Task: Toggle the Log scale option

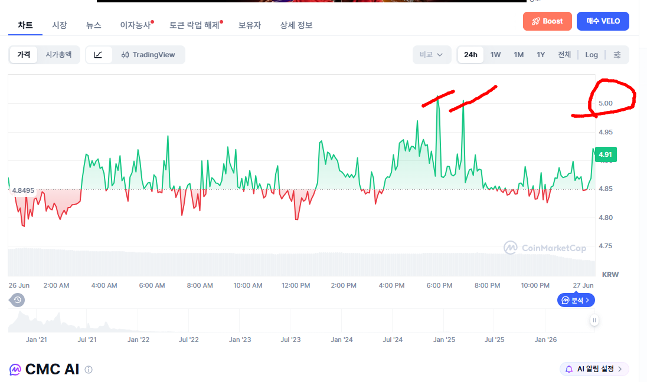Action: pyautogui.click(x=592, y=55)
